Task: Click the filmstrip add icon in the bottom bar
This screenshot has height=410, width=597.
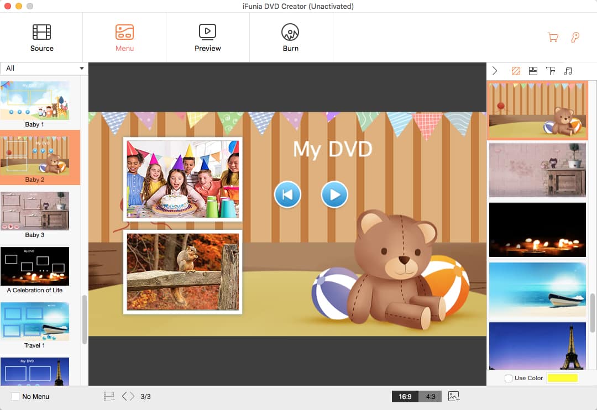Action: [x=109, y=396]
